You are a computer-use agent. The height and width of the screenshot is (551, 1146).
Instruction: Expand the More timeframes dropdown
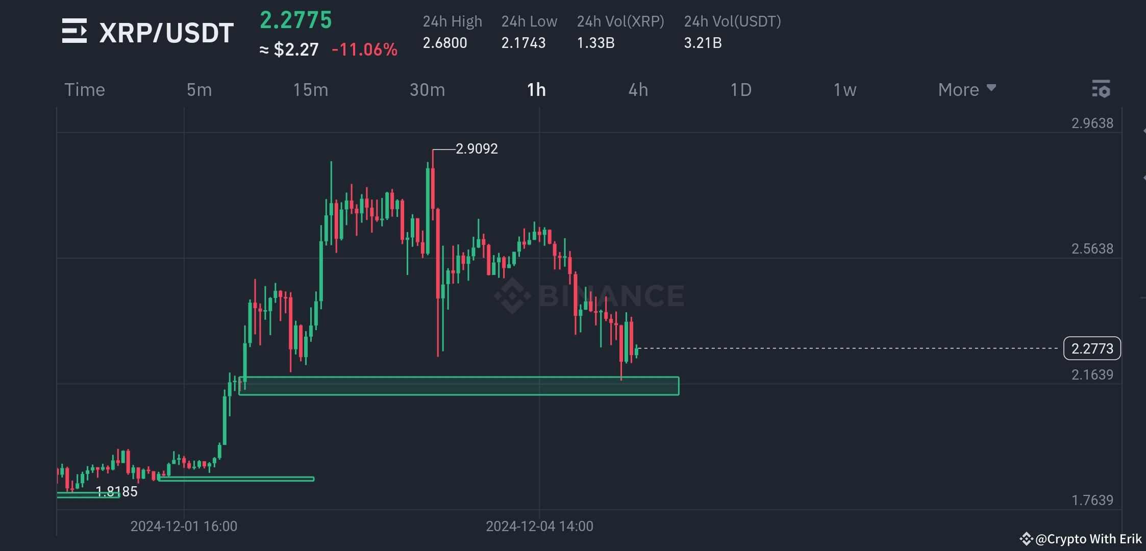coord(959,90)
